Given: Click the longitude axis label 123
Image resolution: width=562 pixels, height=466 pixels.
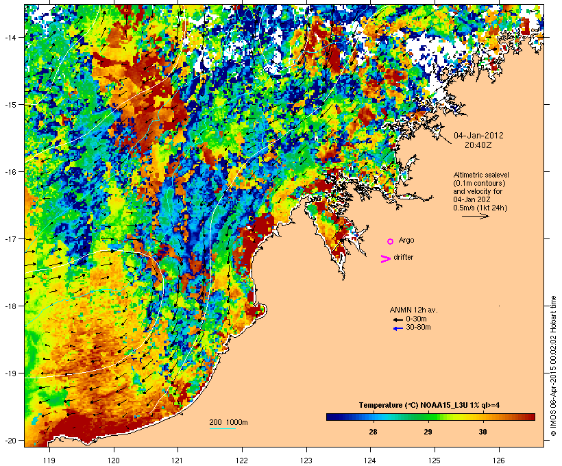Looking at the screenshot, I should coord(306,461).
